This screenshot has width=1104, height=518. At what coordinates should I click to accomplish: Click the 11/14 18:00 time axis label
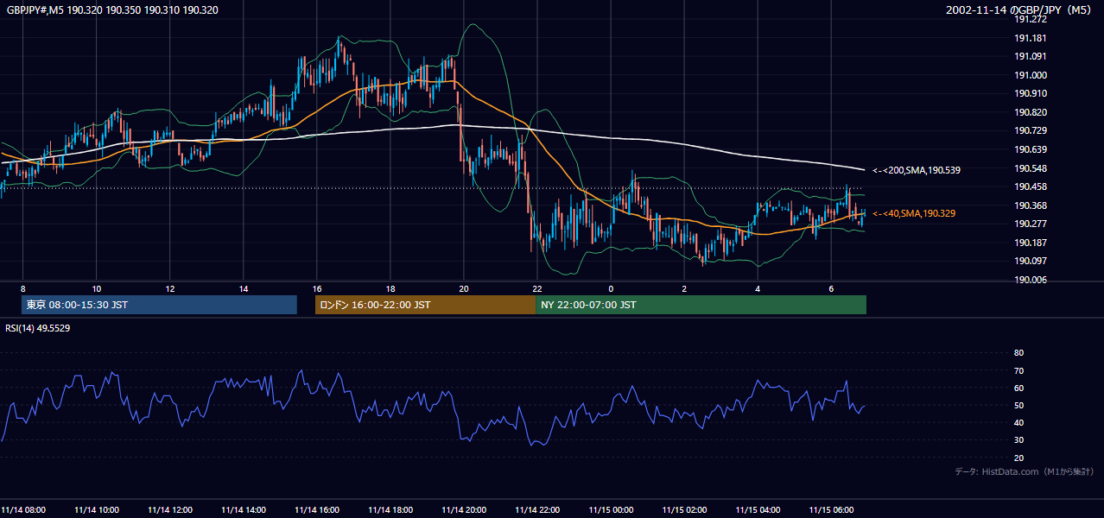click(390, 509)
